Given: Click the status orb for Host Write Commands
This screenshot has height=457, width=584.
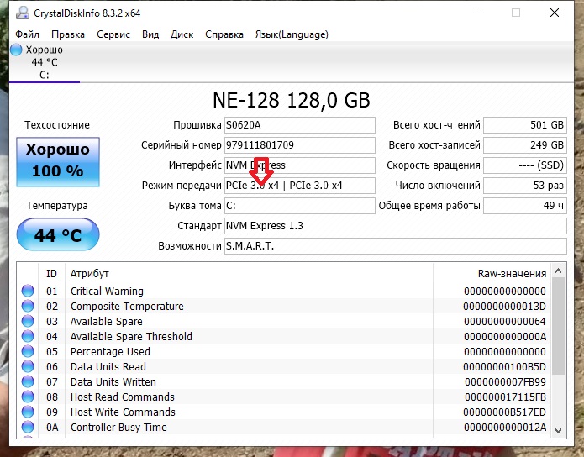Looking at the screenshot, I should 28,412.
